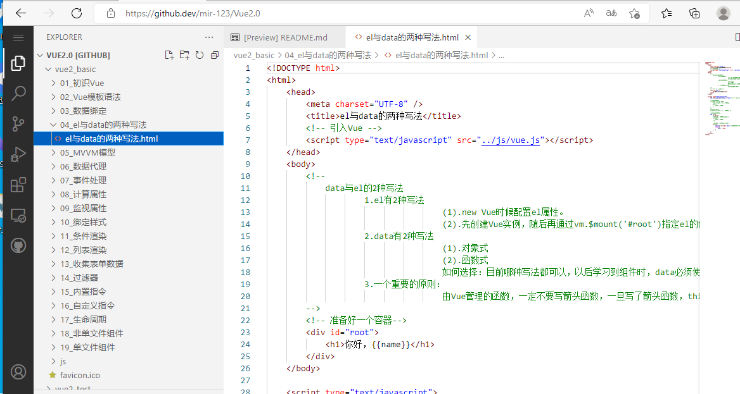Add this page to favorites
Viewport: 740px width, 394px height.
tap(634, 13)
